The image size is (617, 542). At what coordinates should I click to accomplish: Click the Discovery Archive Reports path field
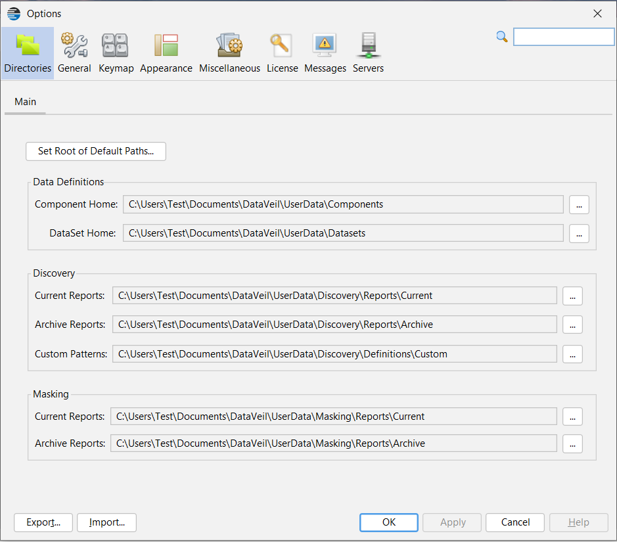[x=334, y=325]
